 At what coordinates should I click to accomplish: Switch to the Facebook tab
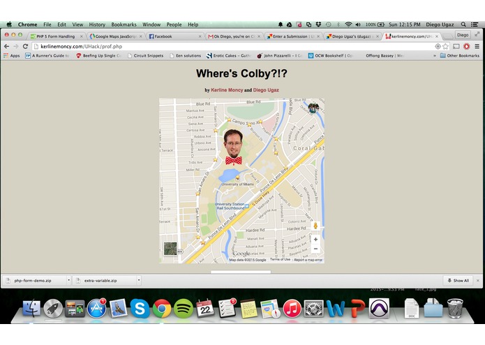pyautogui.click(x=175, y=36)
